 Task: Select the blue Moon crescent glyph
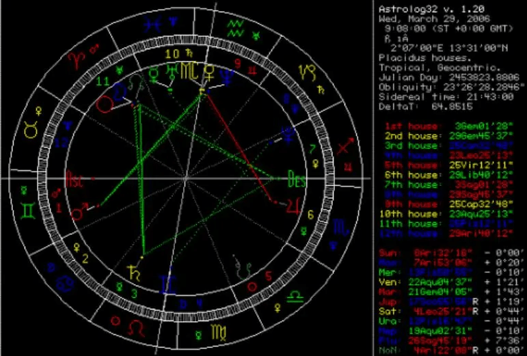[x=120, y=92]
